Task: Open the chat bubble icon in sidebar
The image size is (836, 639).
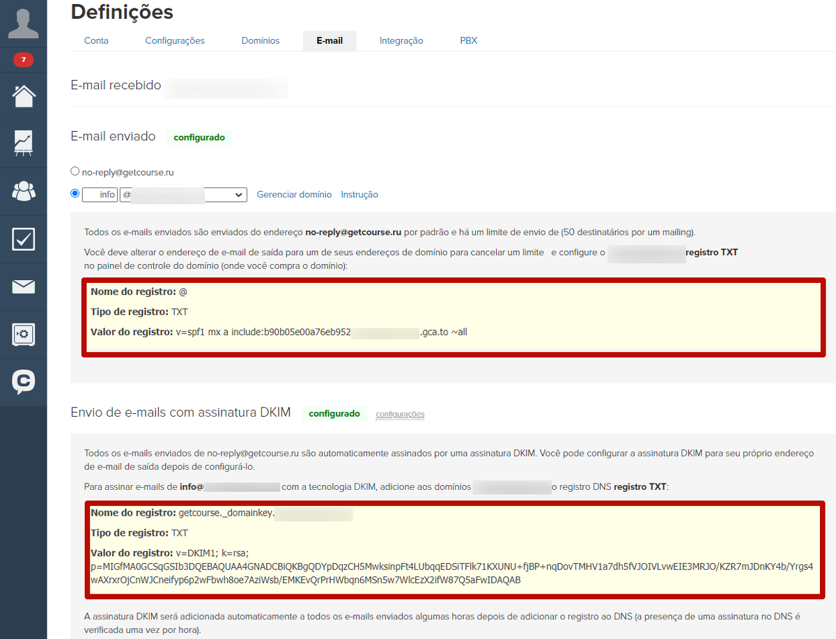Action: pos(23,381)
